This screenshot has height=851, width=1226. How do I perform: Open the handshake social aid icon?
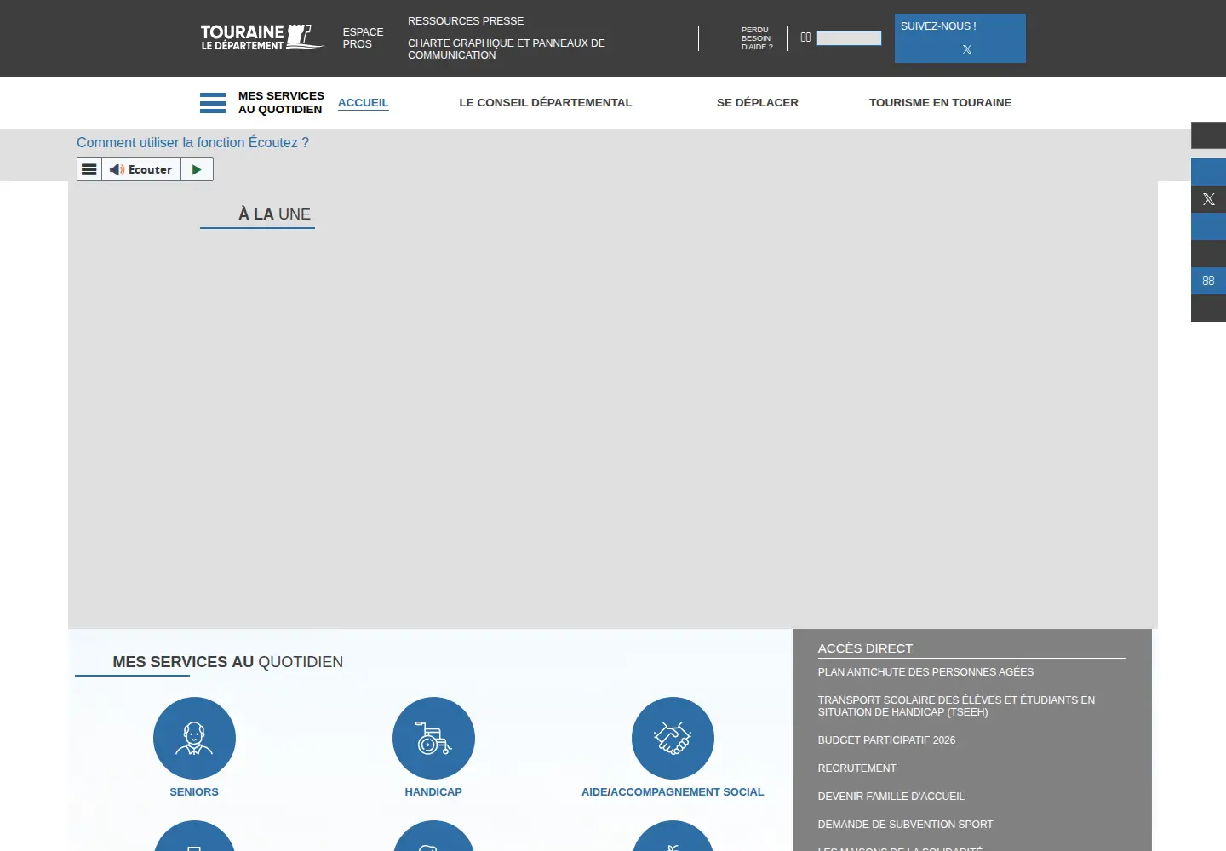click(x=673, y=738)
